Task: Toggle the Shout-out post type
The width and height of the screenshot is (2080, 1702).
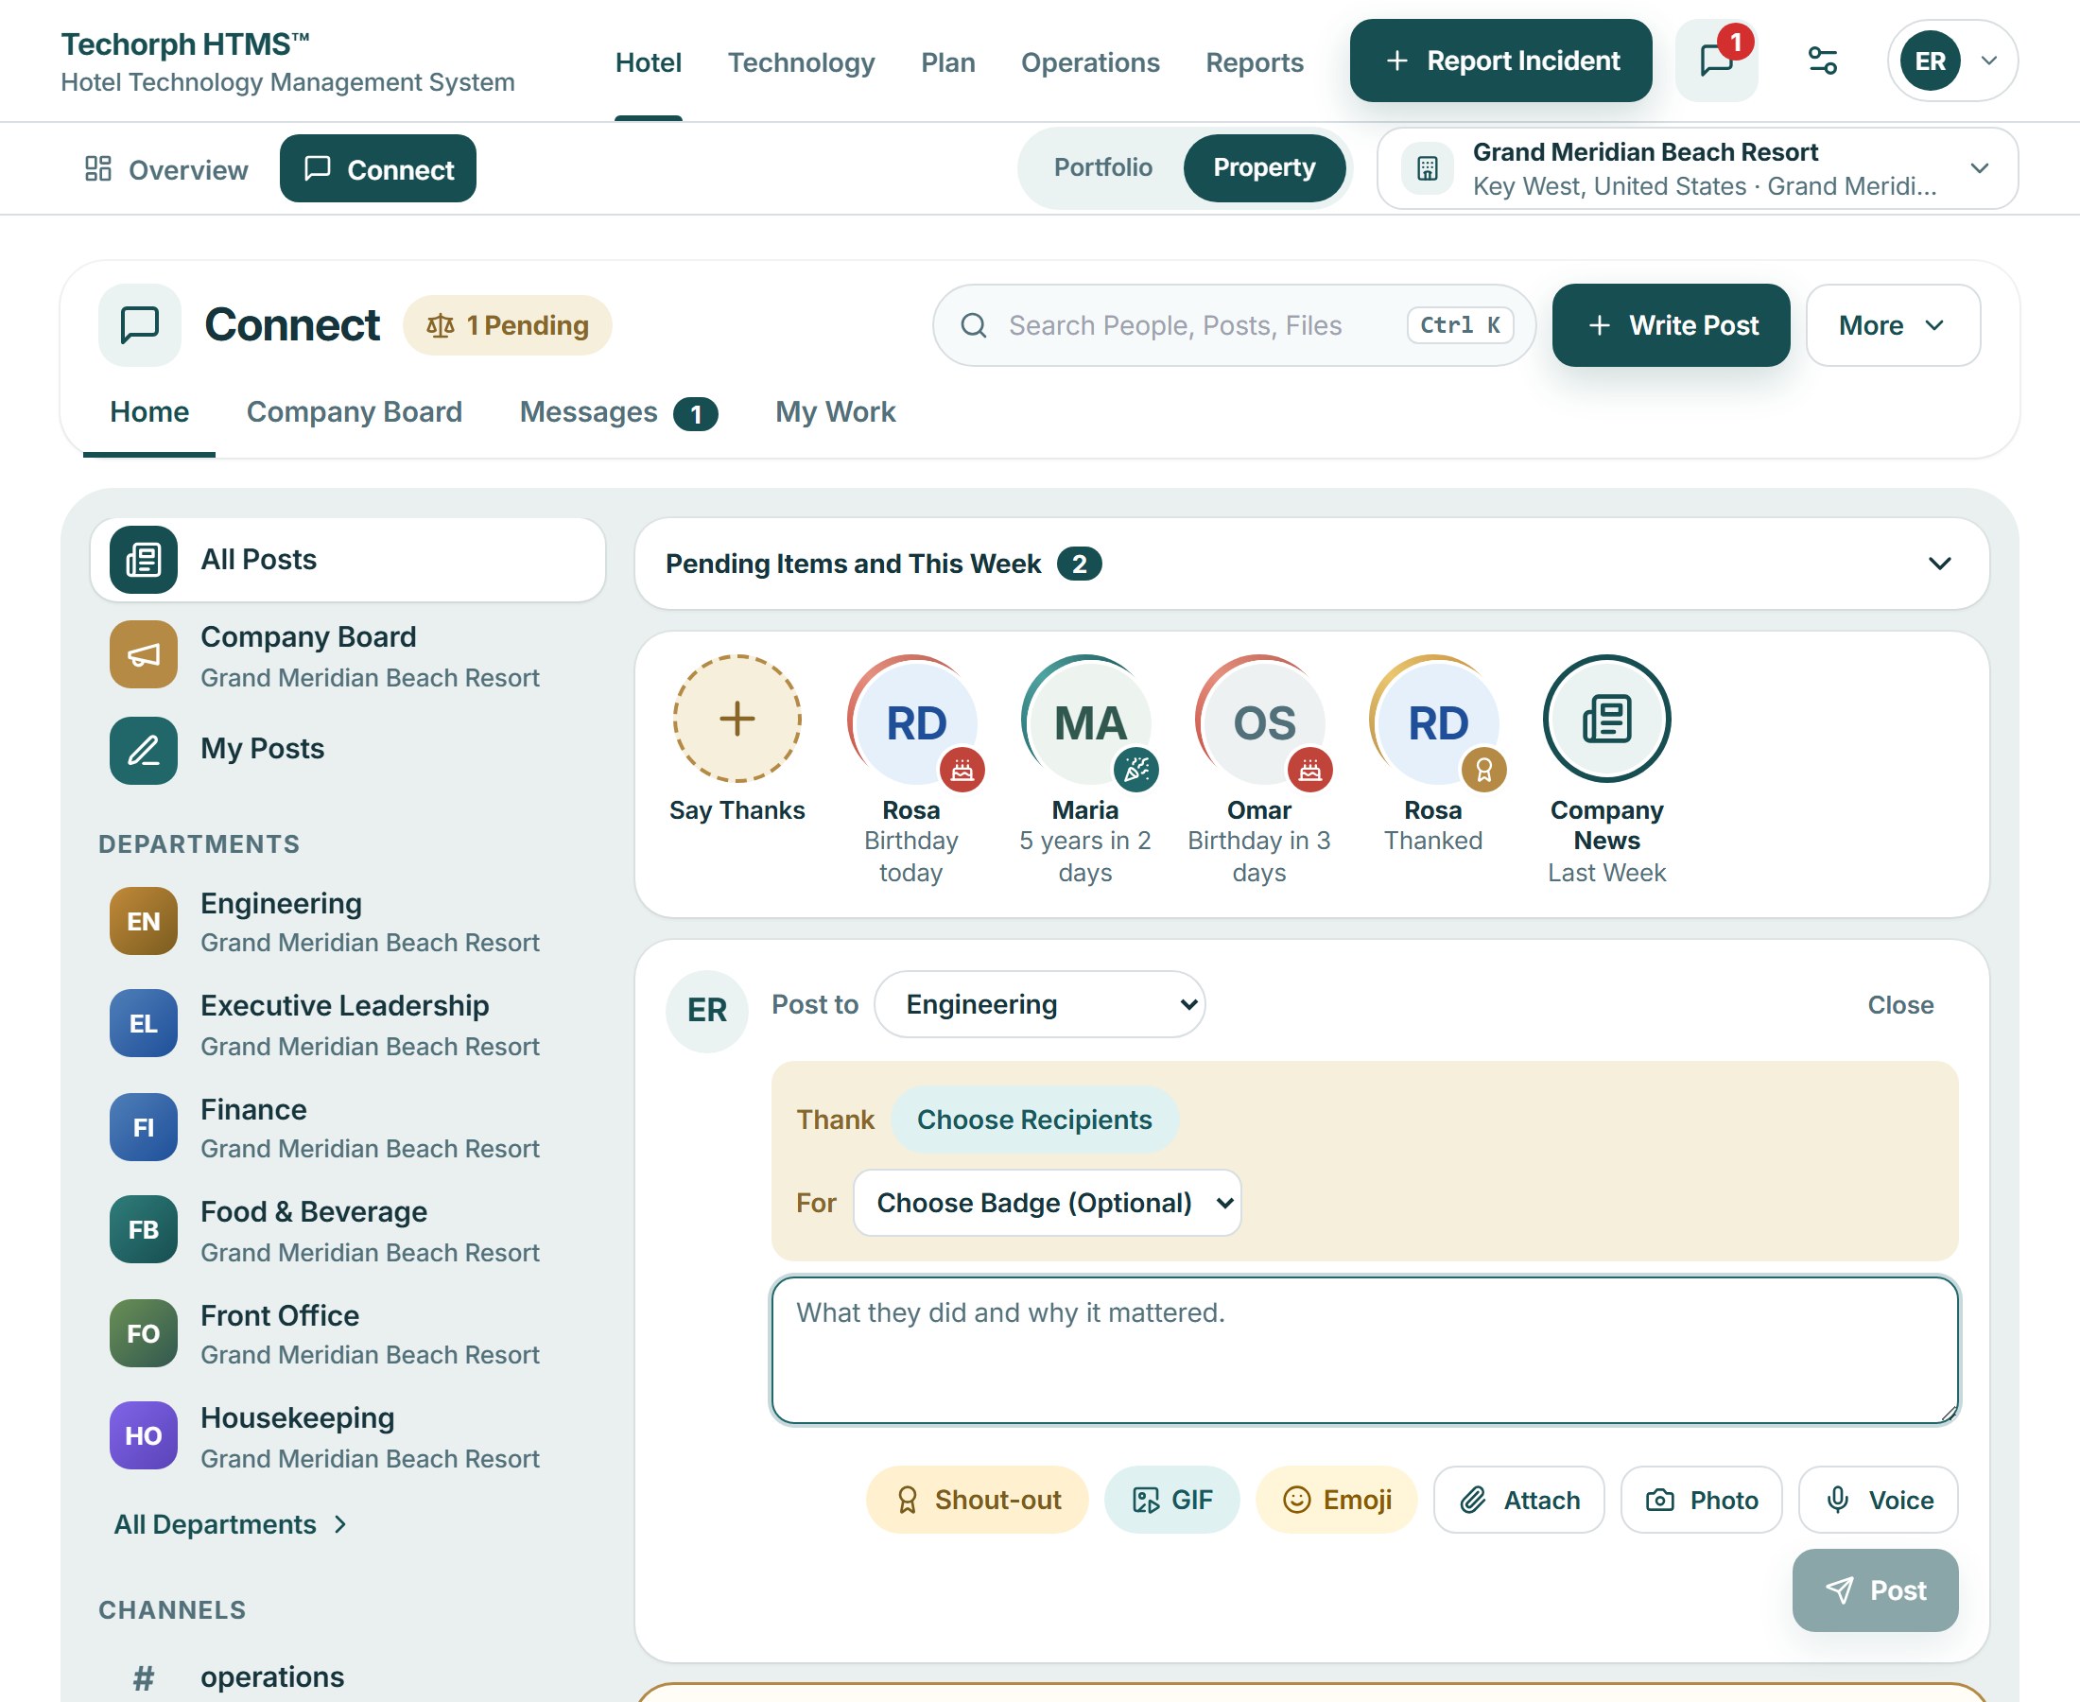Action: click(x=978, y=1500)
